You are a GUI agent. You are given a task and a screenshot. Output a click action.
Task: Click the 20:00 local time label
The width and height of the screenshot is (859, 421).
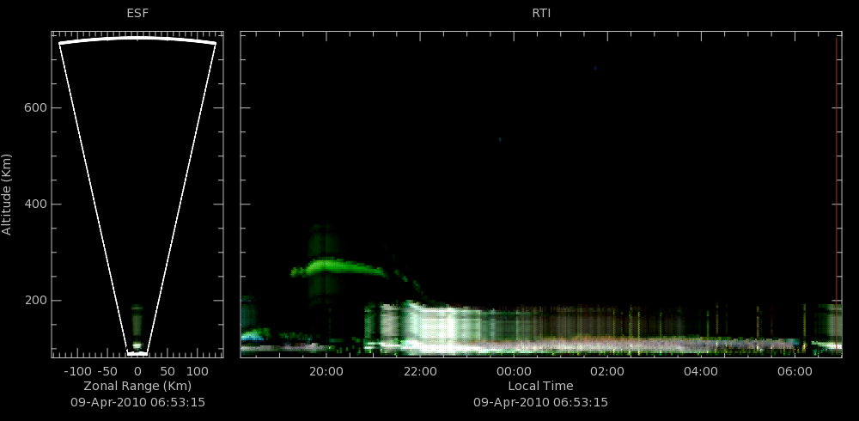click(x=326, y=371)
